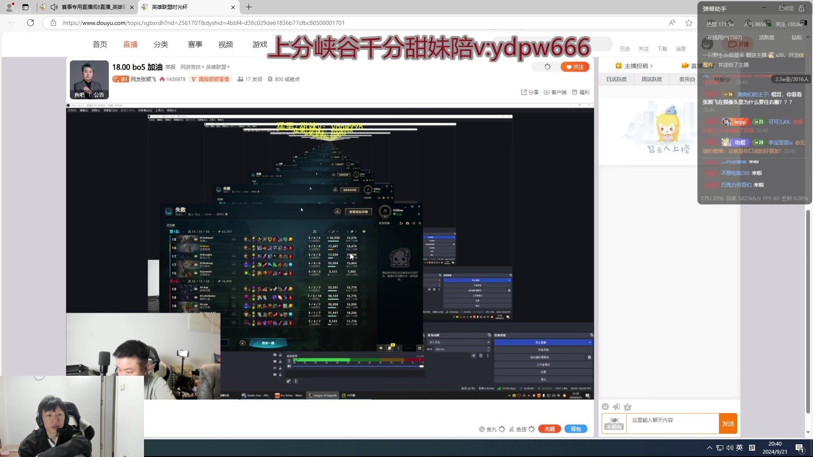Click the 未拥有 fan badge selector
The height and width of the screenshot is (457, 813).
tap(614, 424)
